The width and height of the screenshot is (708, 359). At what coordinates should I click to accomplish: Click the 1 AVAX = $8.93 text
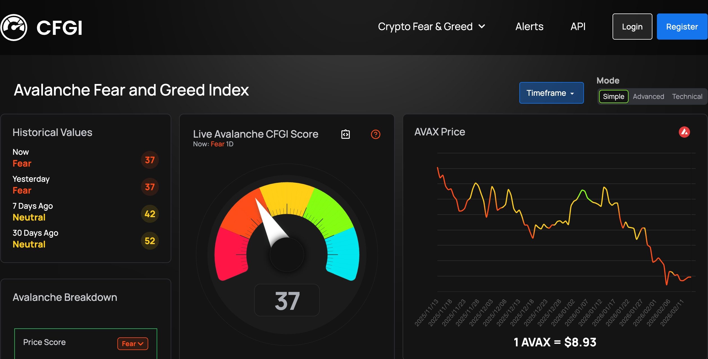[x=555, y=342]
